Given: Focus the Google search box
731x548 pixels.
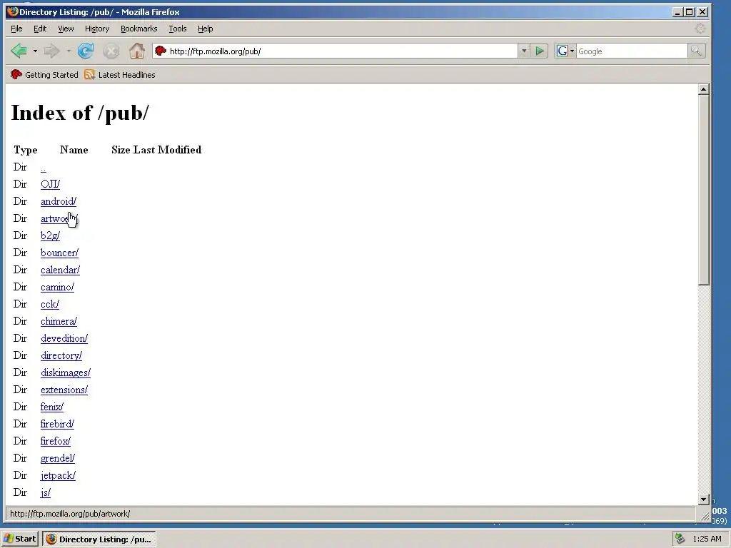Looking at the screenshot, I should 632,51.
